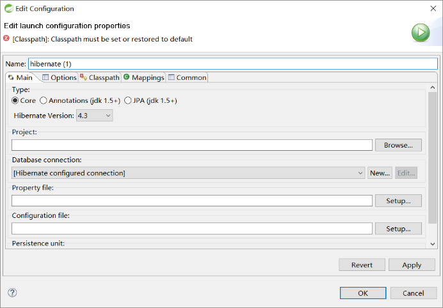This screenshot has height=308, width=443.
Task: Switch to the Options tab
Action: coord(60,77)
